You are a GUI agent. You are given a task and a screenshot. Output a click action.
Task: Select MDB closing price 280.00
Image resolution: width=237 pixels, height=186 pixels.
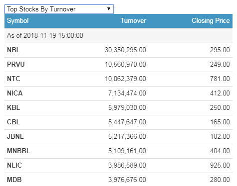pos(220,180)
